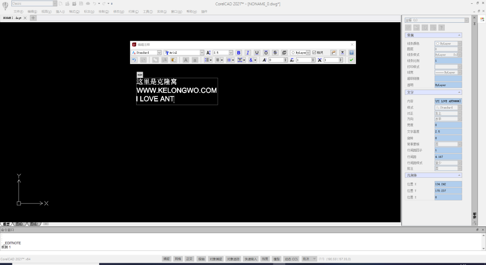Viewport: 486px width, 265px height.
Task: Collapse the 常规 properties section
Action: (459, 35)
